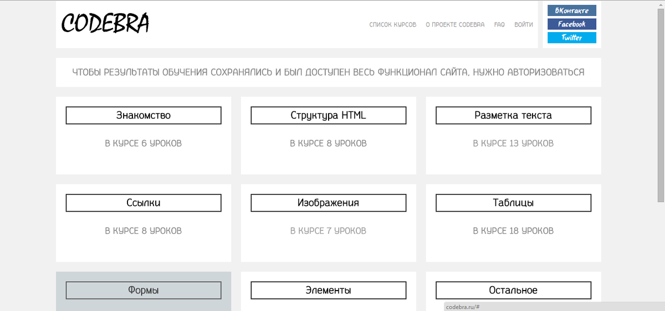Open the Facebook social button
Image resolution: width=665 pixels, height=311 pixels.
pos(572,24)
